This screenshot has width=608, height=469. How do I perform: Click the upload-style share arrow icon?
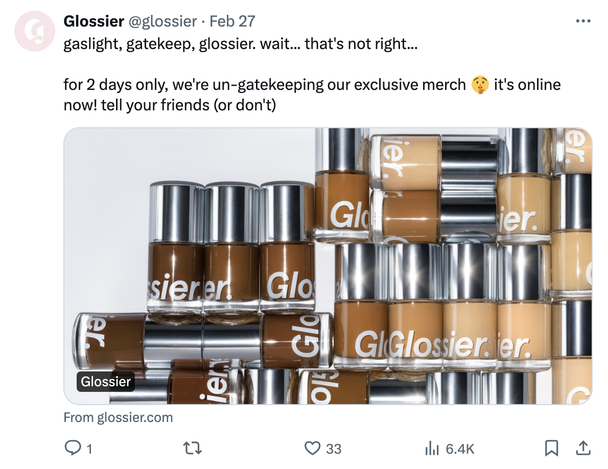pos(582,448)
